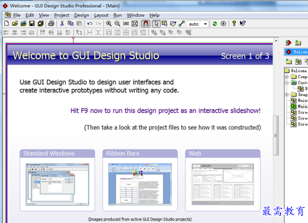Click the Hit F9 now purple text
The width and height of the screenshot is (308, 223).
(x=165, y=111)
